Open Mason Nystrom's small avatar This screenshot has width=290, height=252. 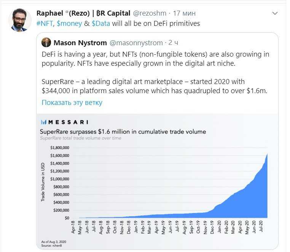pyautogui.click(x=46, y=43)
